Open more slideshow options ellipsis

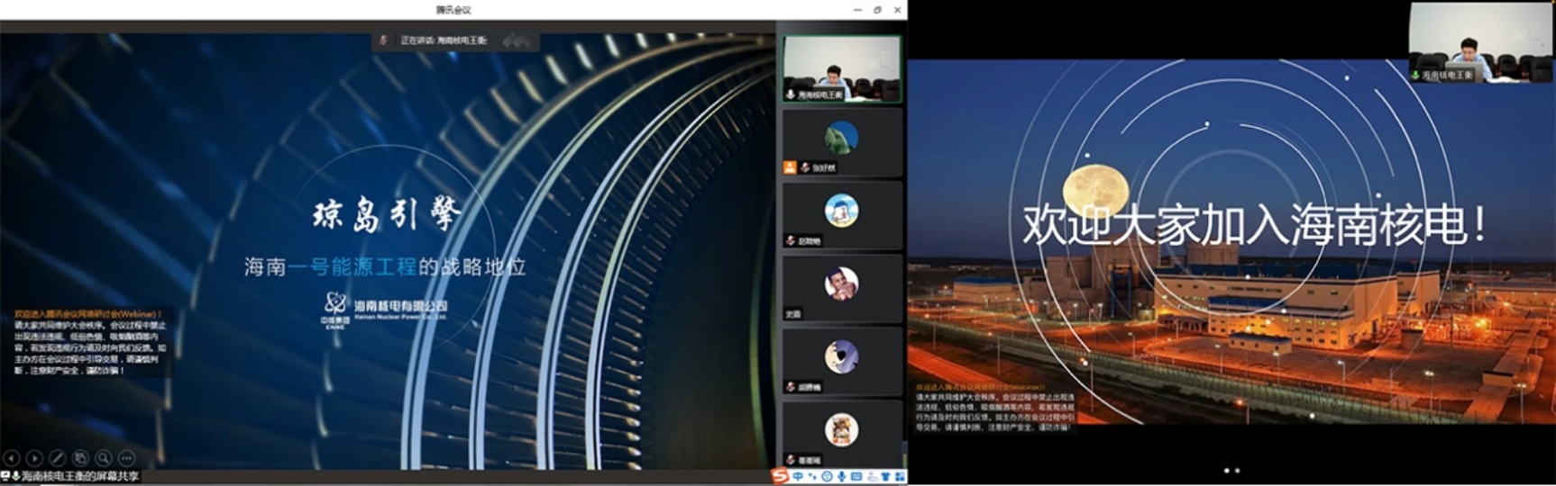tap(126, 458)
